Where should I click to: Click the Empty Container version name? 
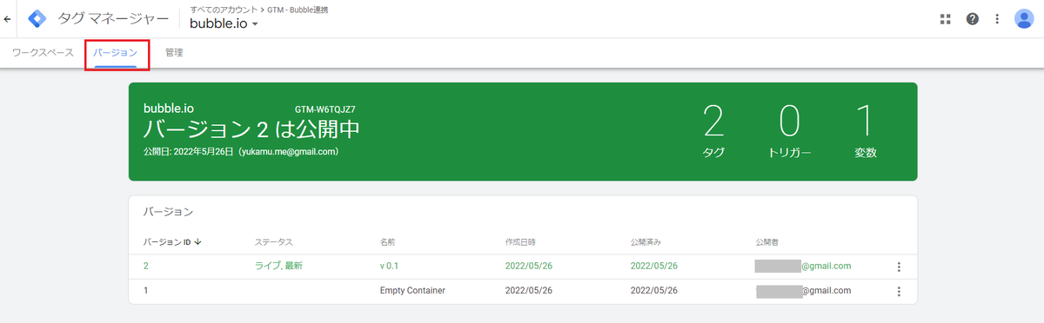pyautogui.click(x=412, y=290)
